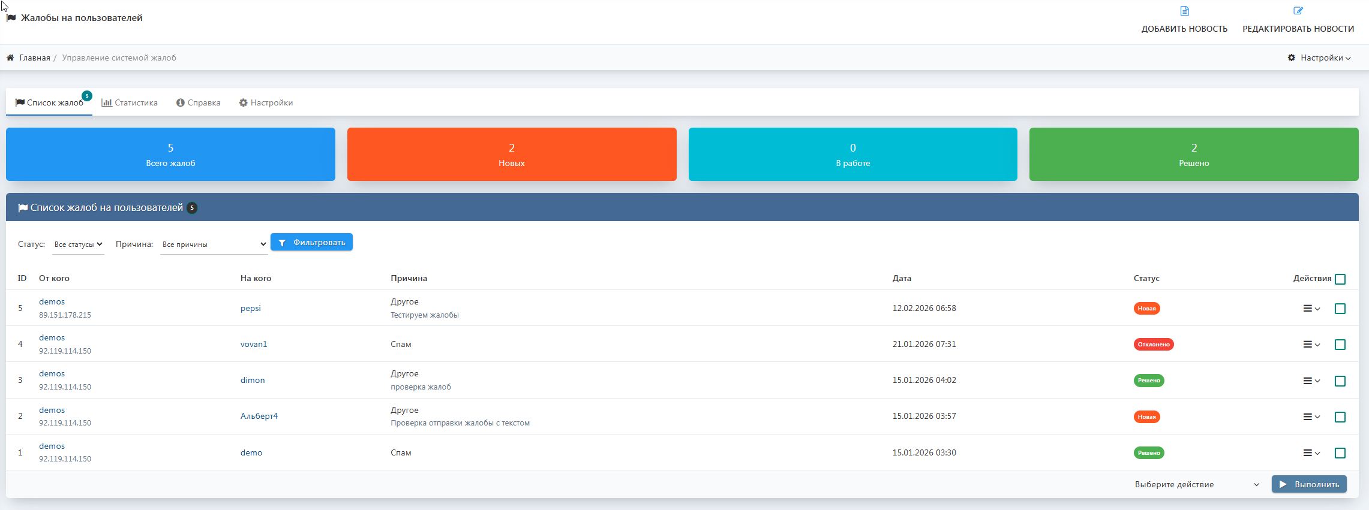This screenshot has height=510, width=1369.
Task: Open the Выберите действие bulk dropdown
Action: tap(1196, 484)
